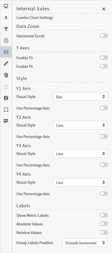Click the Labels section heading

(x=23, y=206)
